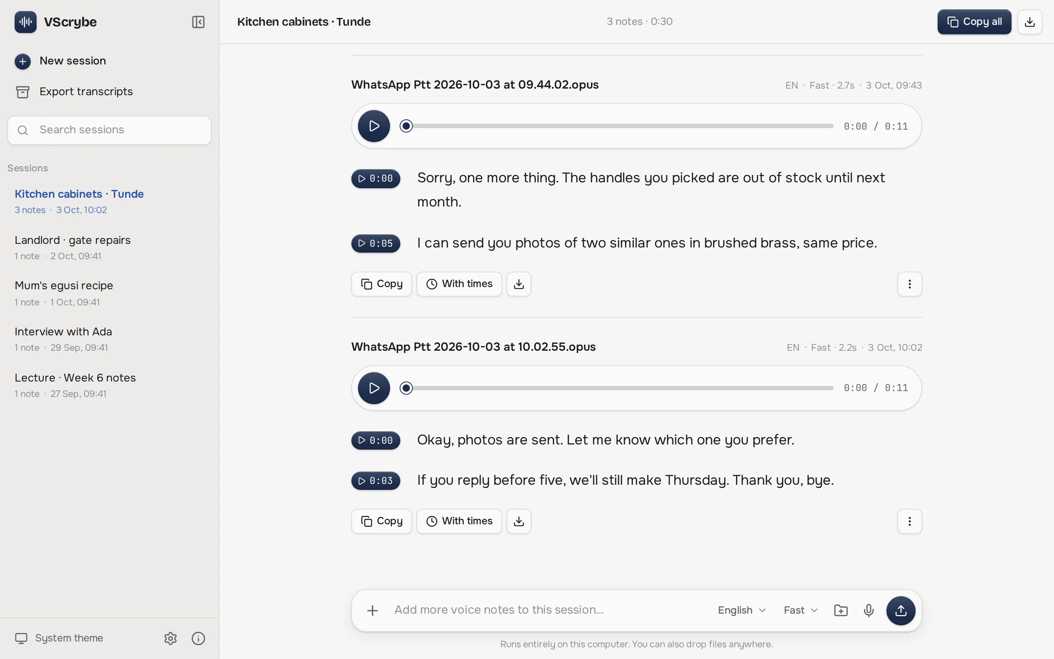Download the 10.02.55 transcript
The width and height of the screenshot is (1054, 659).
(519, 521)
